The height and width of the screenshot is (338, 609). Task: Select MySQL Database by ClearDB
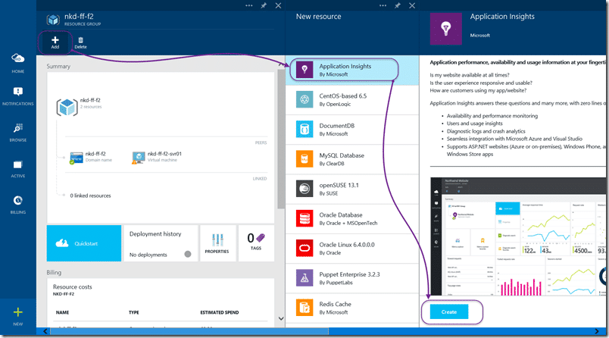(x=352, y=159)
